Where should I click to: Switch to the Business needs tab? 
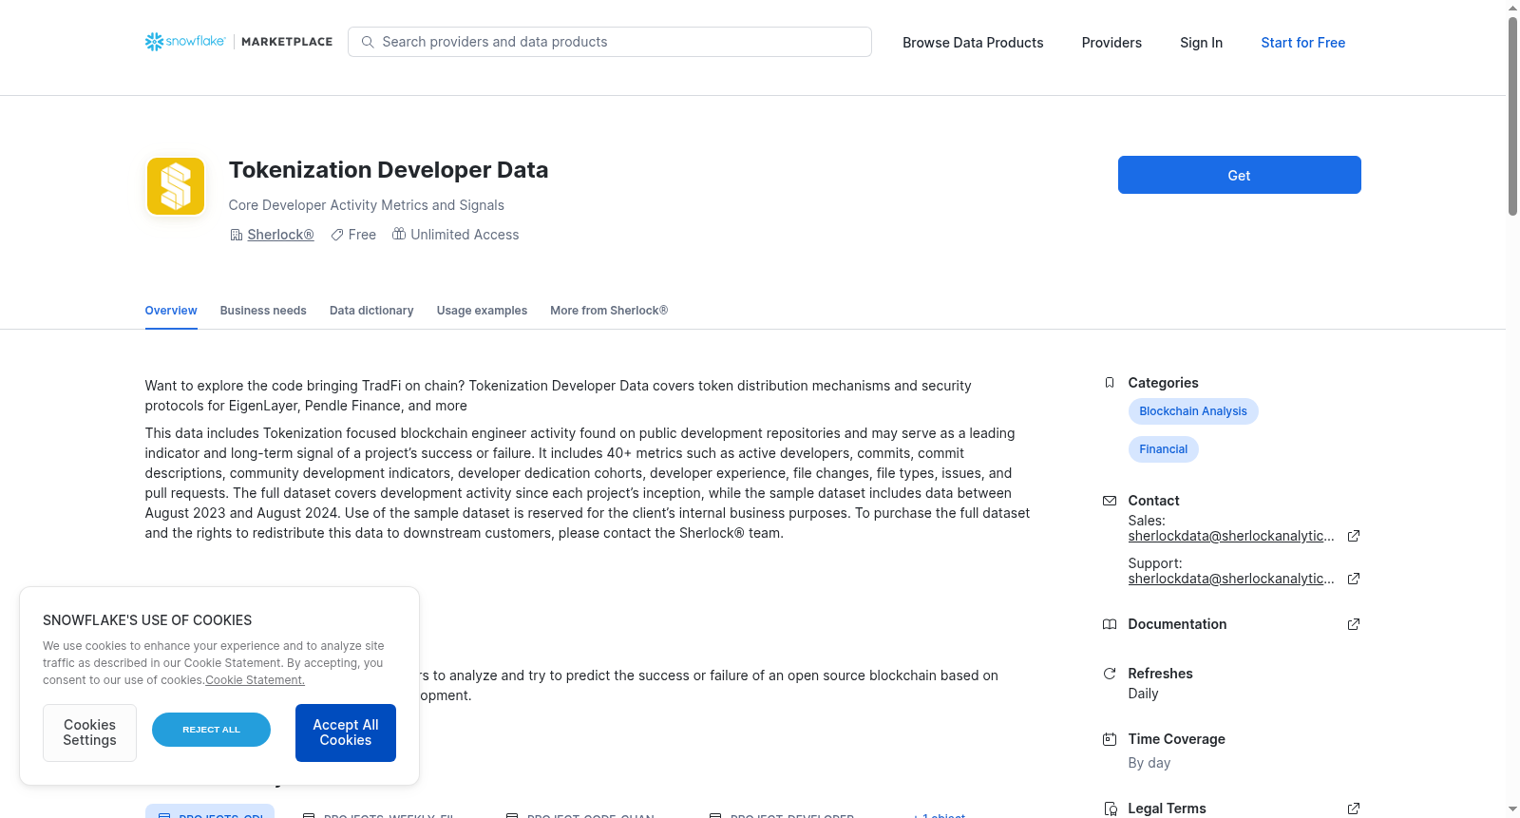pyautogui.click(x=263, y=311)
